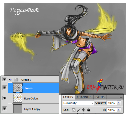The width and height of the screenshot is (129, 116).
Task: Switch to the Layers tab
Action: (68, 97)
